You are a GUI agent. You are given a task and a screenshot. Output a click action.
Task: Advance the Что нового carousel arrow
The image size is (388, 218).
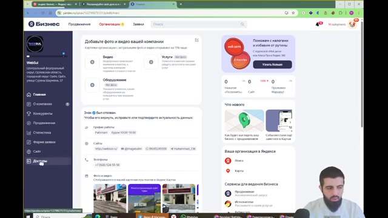coord(290,122)
